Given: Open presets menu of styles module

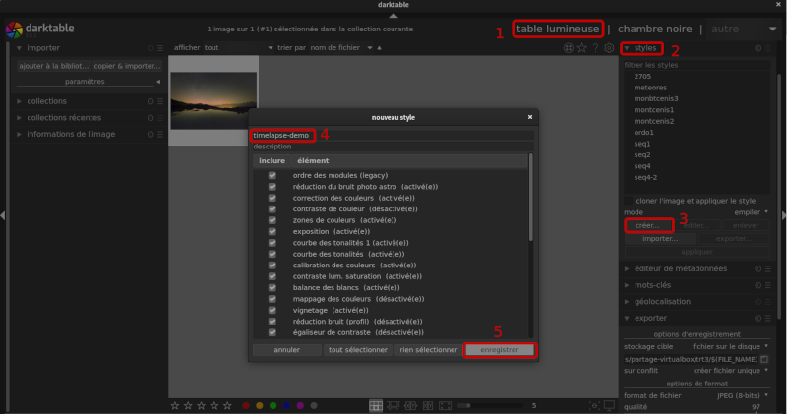Looking at the screenshot, I should (768, 48).
